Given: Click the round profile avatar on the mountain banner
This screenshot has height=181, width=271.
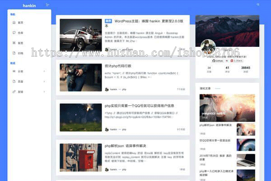Looking at the screenshot, I should 208,47.
